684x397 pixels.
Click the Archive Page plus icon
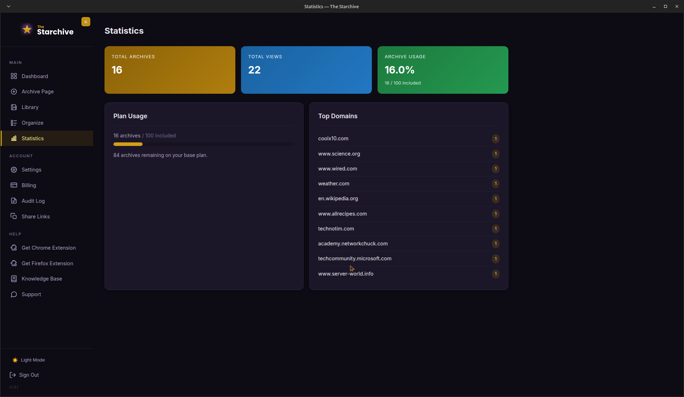(14, 92)
